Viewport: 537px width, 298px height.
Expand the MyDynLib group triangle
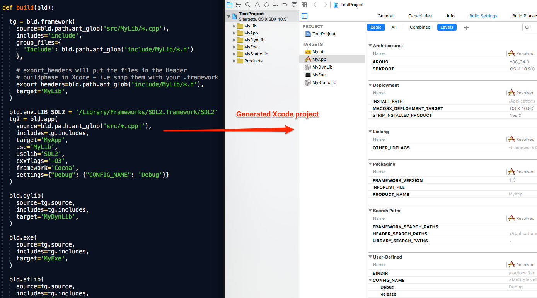click(234, 40)
